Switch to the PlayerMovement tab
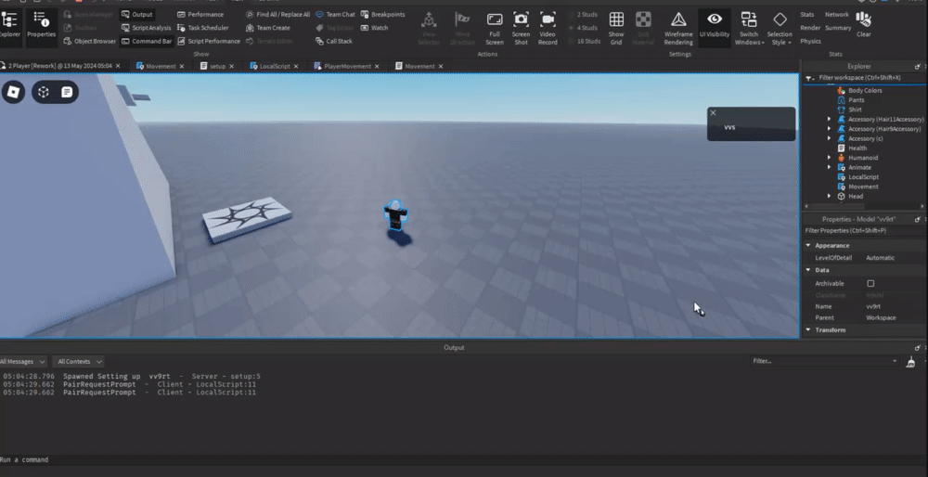The width and height of the screenshot is (928, 477). [347, 66]
